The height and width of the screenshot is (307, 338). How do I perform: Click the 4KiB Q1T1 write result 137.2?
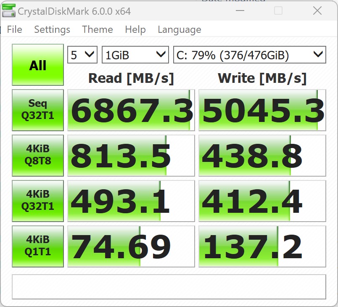pos(262,246)
